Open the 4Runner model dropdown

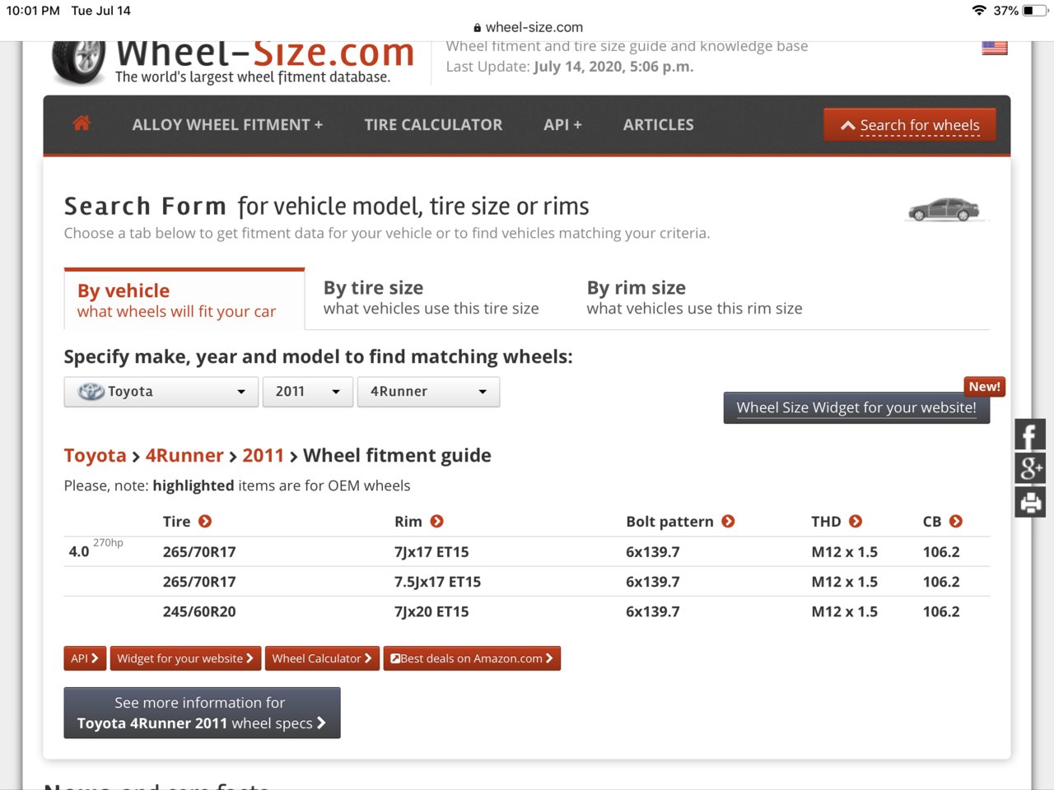[x=428, y=392]
